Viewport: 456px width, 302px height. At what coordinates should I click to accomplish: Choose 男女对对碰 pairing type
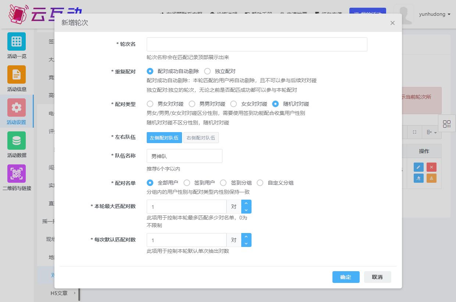tap(150, 104)
